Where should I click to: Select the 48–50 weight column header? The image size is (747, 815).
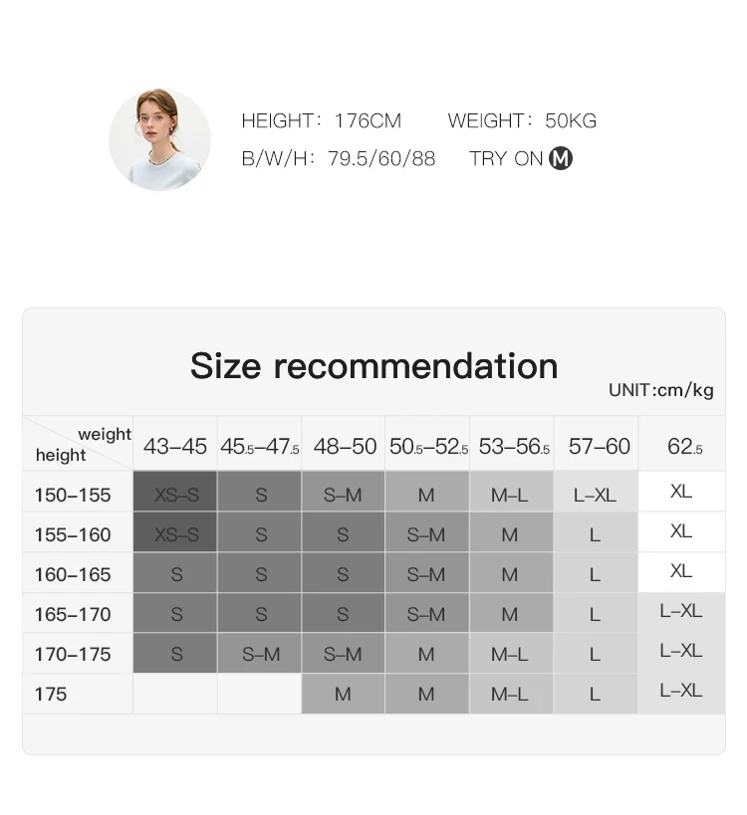pyautogui.click(x=345, y=447)
